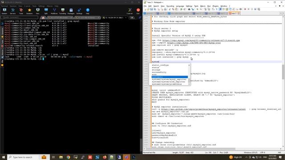This screenshot has height=160, width=285.
Task: Click the Print icon in Notepad++ toolbar
Action: pos(165,9)
